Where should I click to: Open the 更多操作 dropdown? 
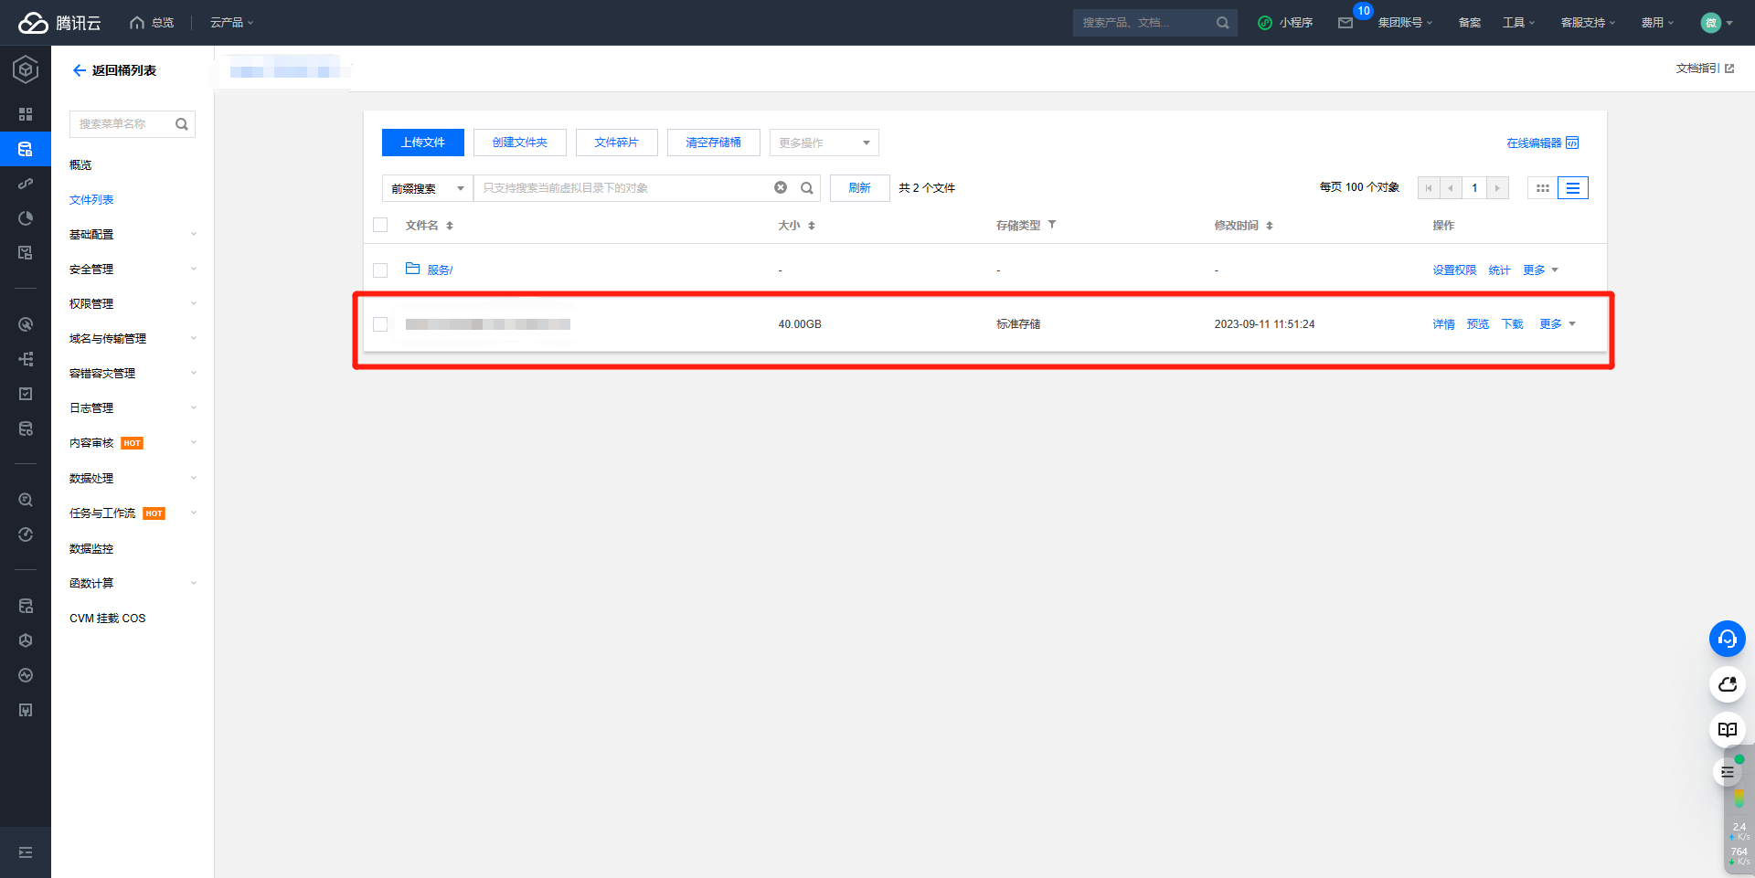click(x=824, y=143)
